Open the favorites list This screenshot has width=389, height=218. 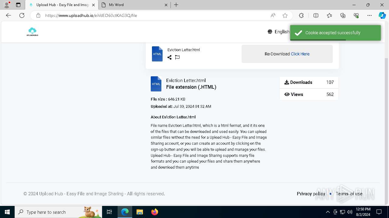(329, 15)
